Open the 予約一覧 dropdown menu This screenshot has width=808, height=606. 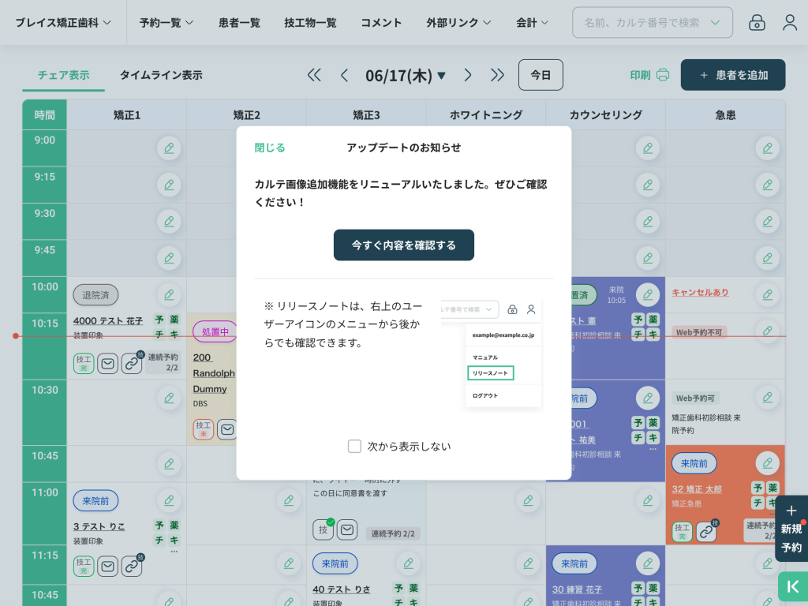pyautogui.click(x=166, y=23)
